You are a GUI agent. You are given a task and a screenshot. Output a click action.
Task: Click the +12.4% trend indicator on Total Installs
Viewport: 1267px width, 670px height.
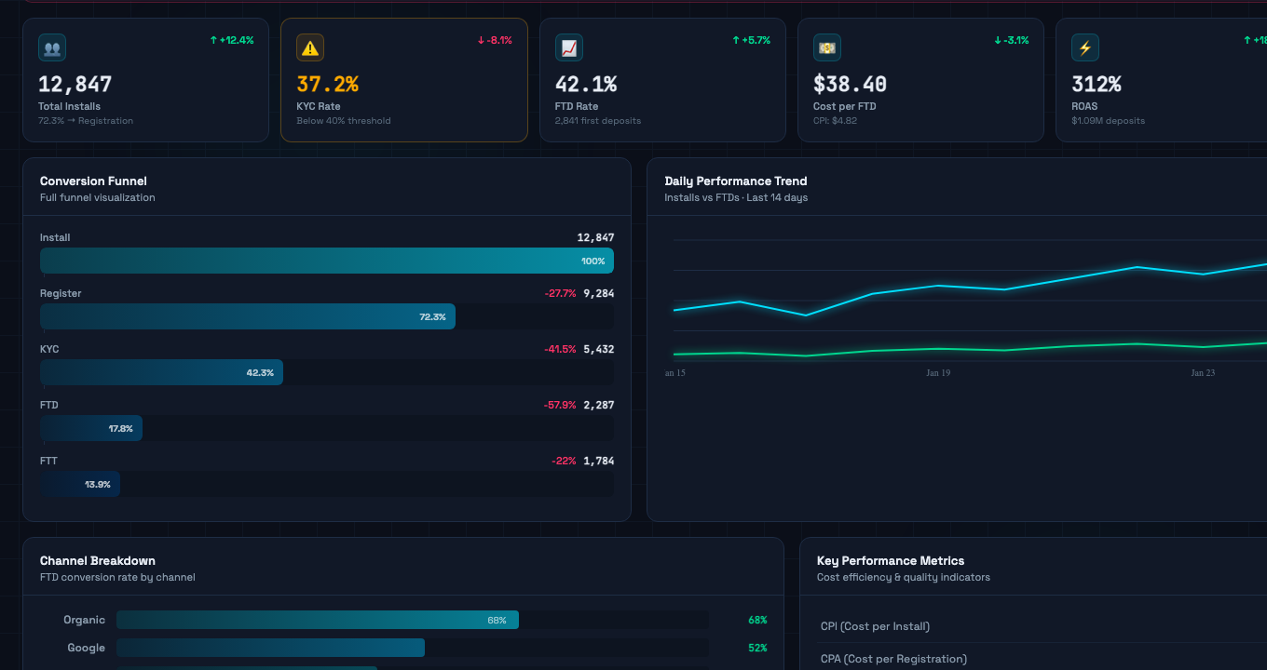tap(232, 40)
